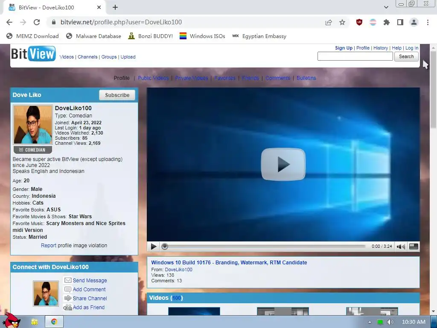Click the From: DoveLiko100 link
The image size is (437, 328).
(178, 269)
